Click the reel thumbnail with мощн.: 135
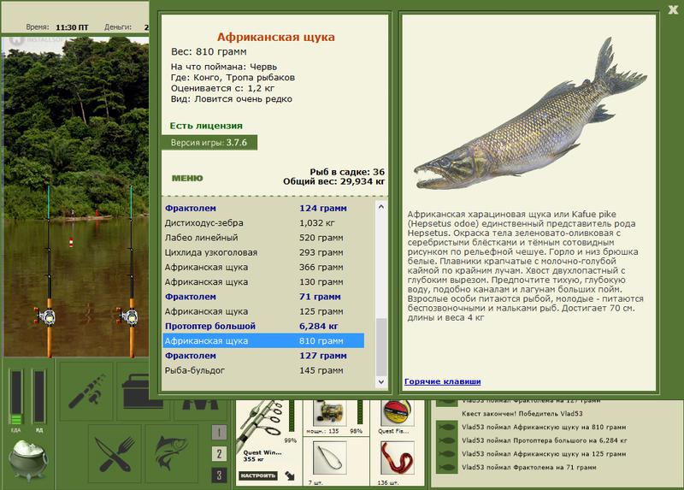 329,413
